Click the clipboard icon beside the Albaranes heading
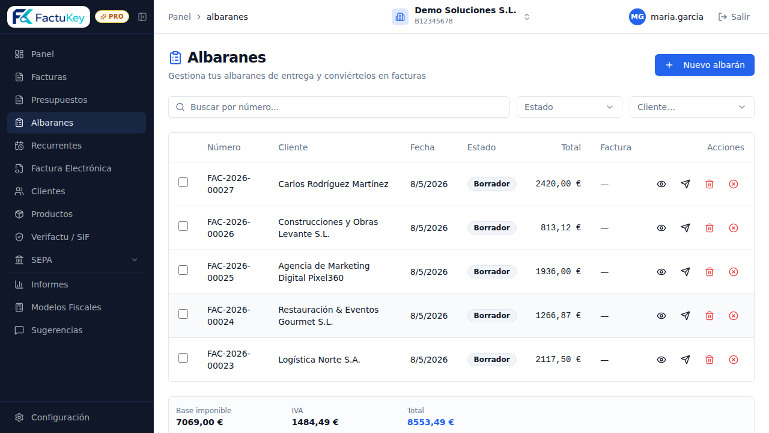Viewport: 769px width, 433px height. pyautogui.click(x=175, y=58)
